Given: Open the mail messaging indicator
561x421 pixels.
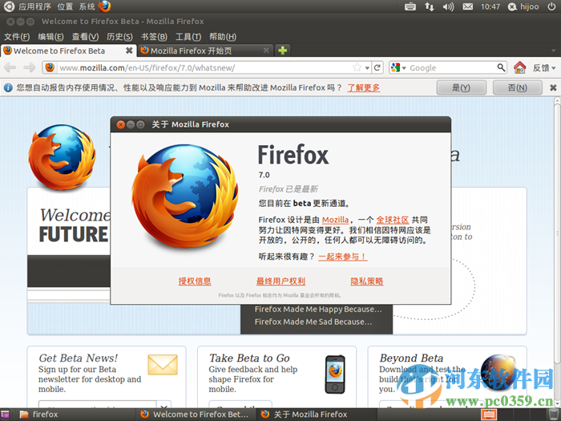Looking at the screenshot, I should tap(467, 6).
